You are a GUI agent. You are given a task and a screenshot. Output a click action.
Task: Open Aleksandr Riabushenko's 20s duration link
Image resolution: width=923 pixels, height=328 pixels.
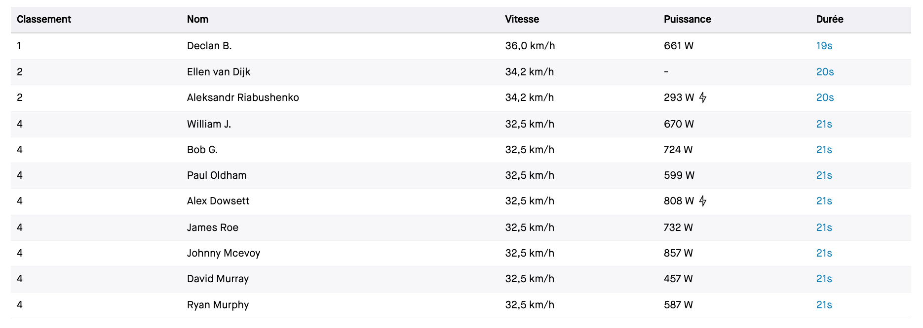[825, 98]
